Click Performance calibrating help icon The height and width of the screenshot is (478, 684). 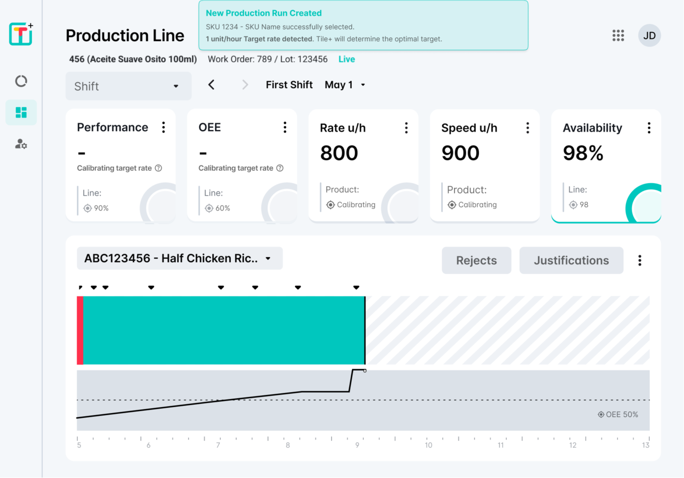[159, 168]
